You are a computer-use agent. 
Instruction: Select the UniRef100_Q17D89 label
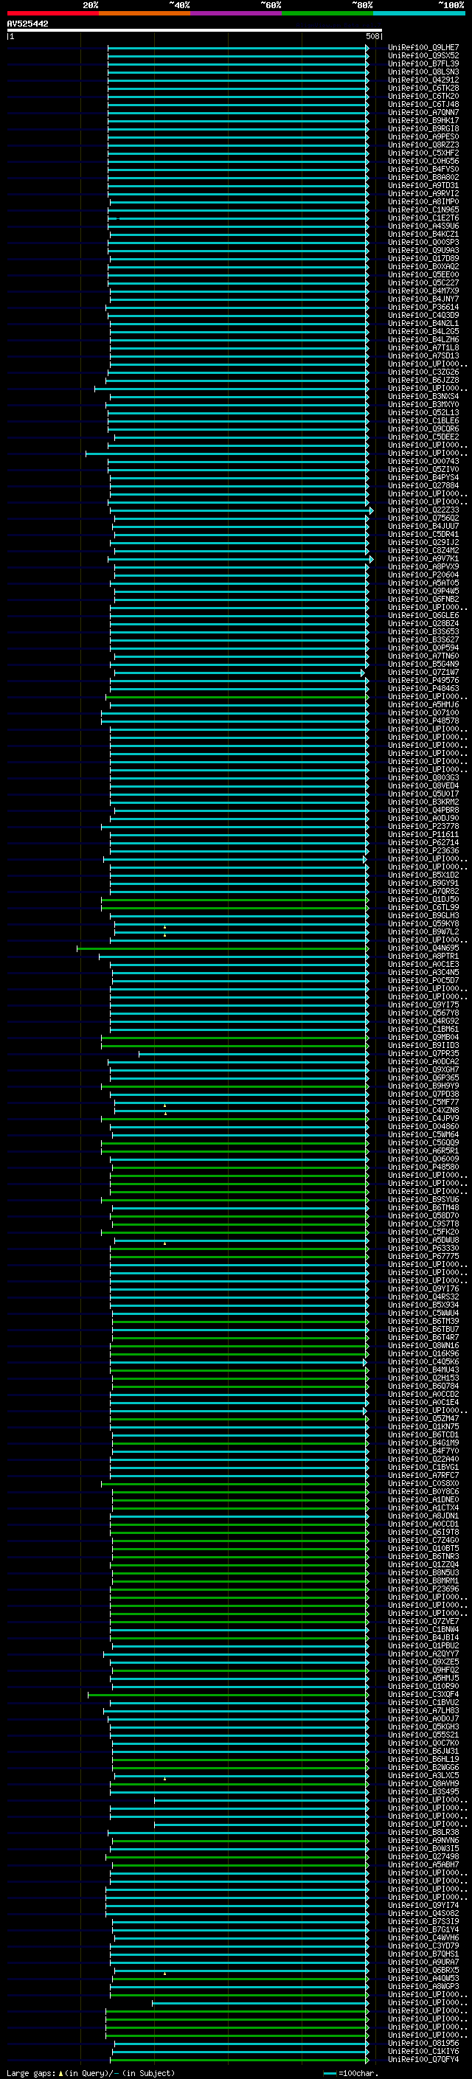tap(423, 258)
